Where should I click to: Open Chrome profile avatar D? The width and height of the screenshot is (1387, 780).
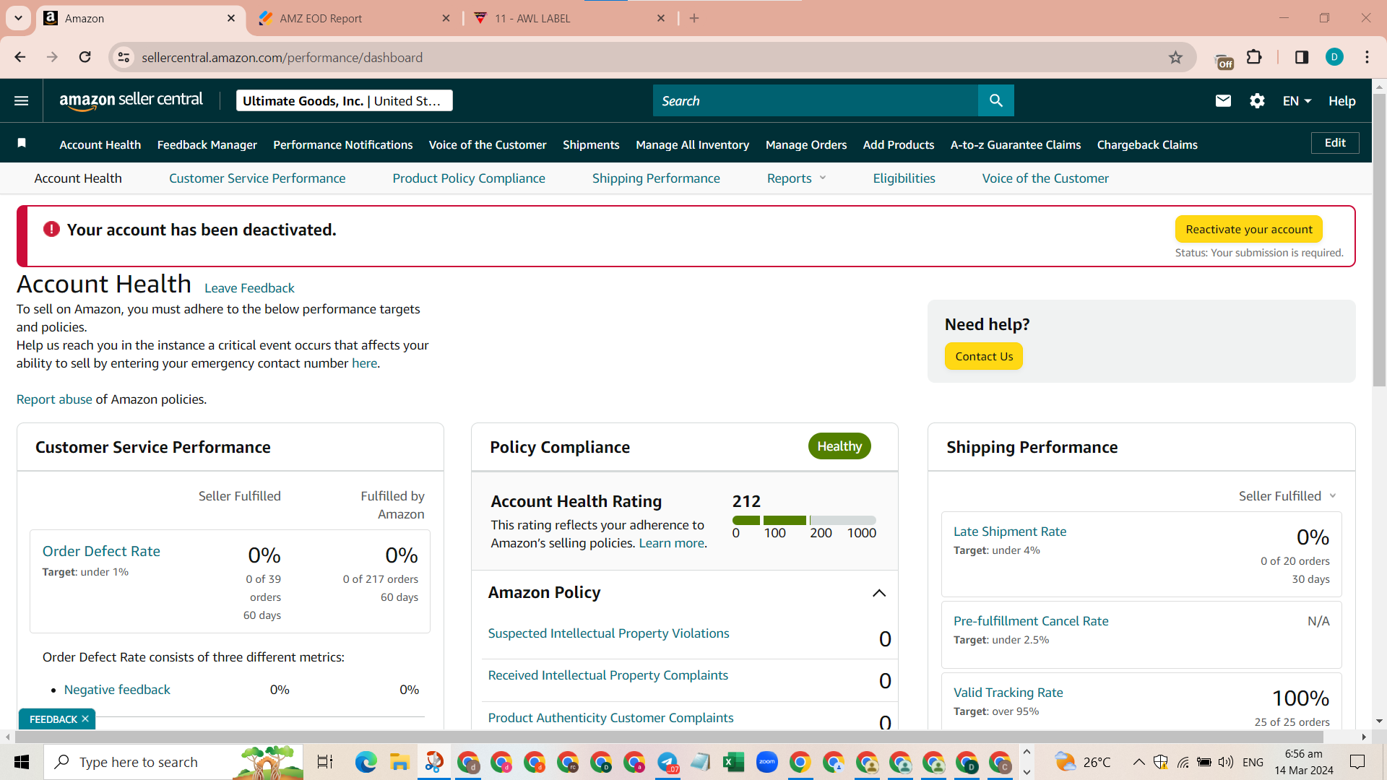point(1334,57)
